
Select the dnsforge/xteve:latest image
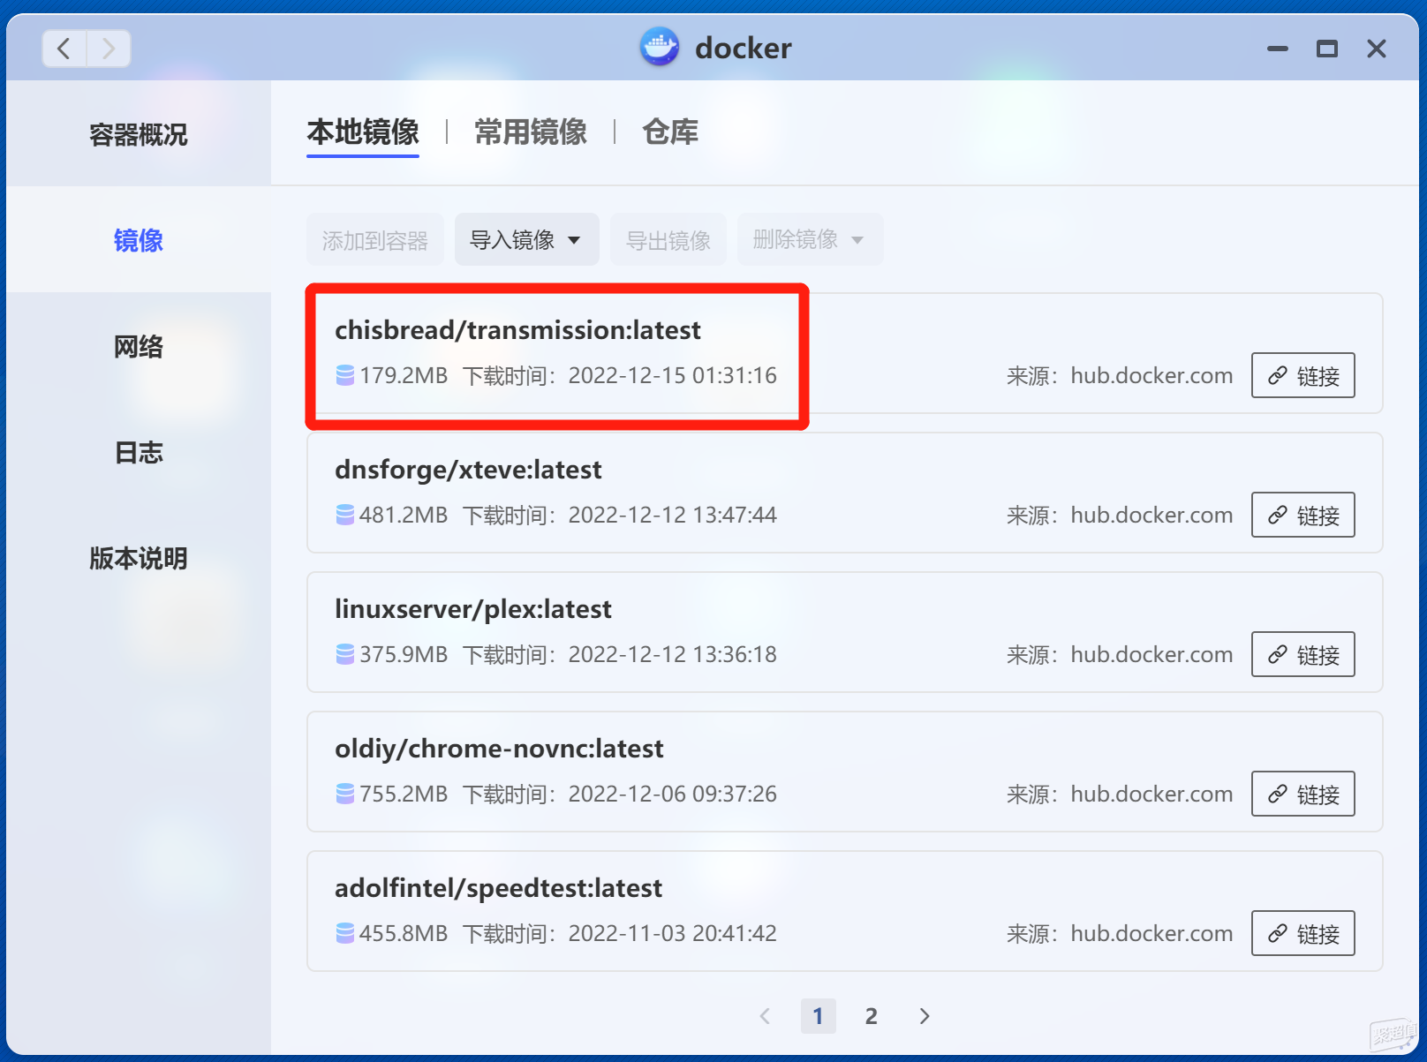point(844,493)
